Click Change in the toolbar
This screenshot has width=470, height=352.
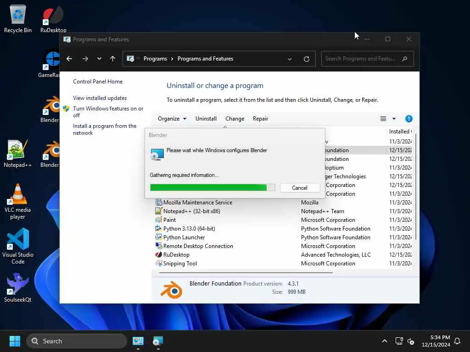coord(235,119)
